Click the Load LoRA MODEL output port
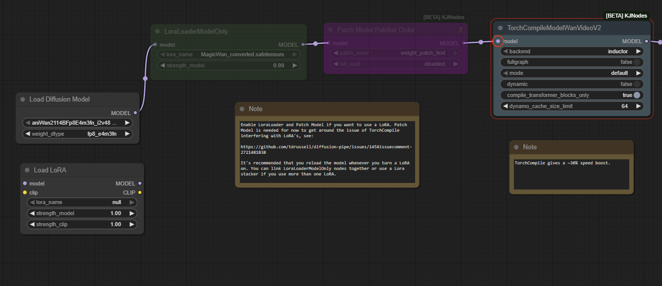Viewport: 662px width, 286px height. [x=140, y=183]
